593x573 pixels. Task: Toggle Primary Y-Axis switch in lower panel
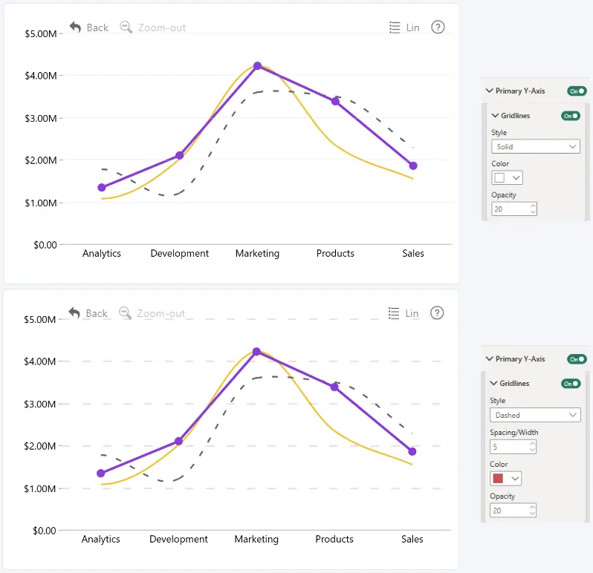pyautogui.click(x=577, y=358)
